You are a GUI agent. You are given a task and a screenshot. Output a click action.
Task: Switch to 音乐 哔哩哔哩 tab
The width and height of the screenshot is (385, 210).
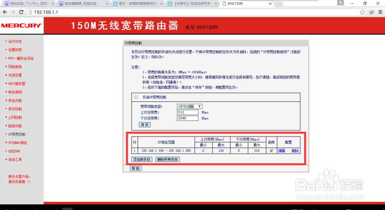(x=137, y=4)
